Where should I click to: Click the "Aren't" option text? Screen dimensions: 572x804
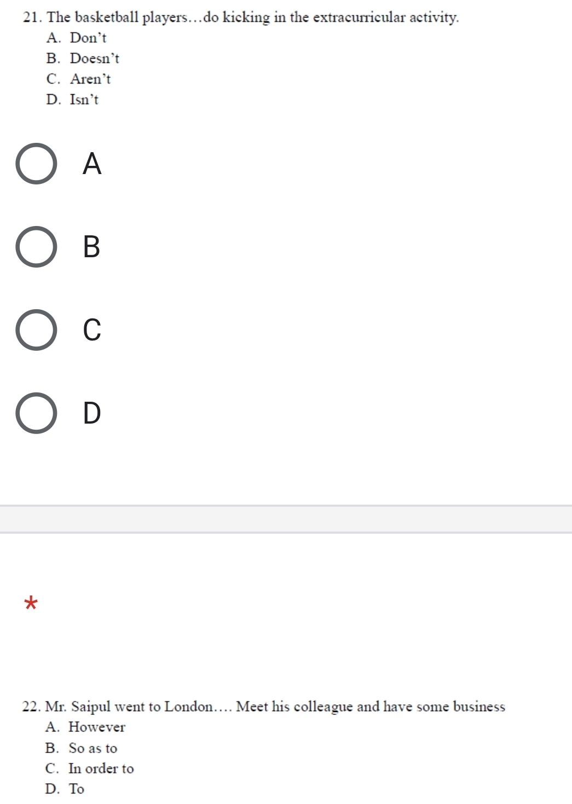pos(90,79)
